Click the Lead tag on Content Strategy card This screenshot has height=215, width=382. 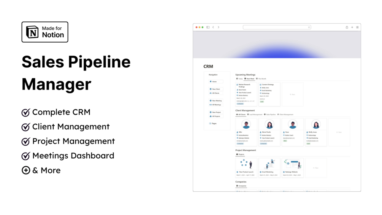click(262, 102)
